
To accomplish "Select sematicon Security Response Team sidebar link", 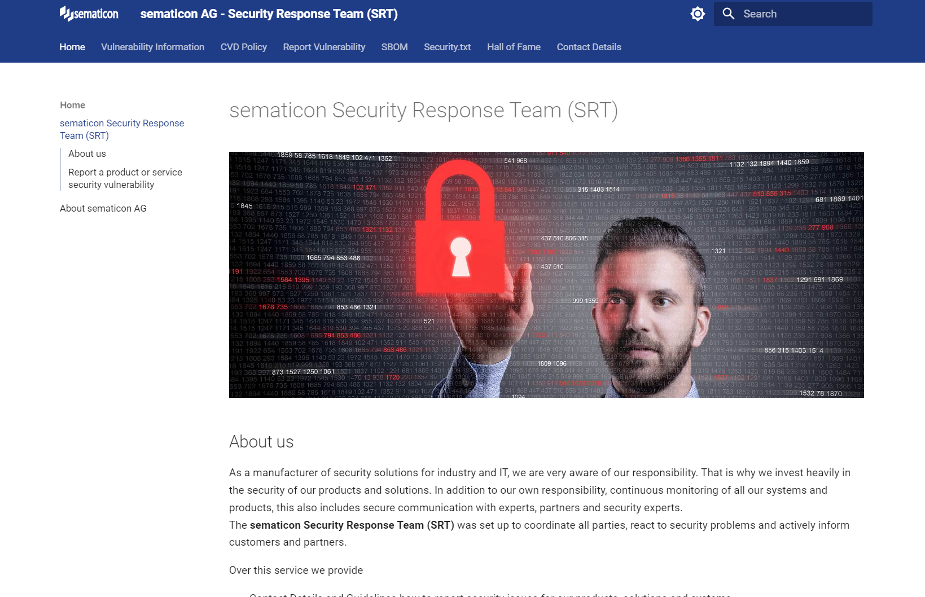I will pyautogui.click(x=121, y=129).
